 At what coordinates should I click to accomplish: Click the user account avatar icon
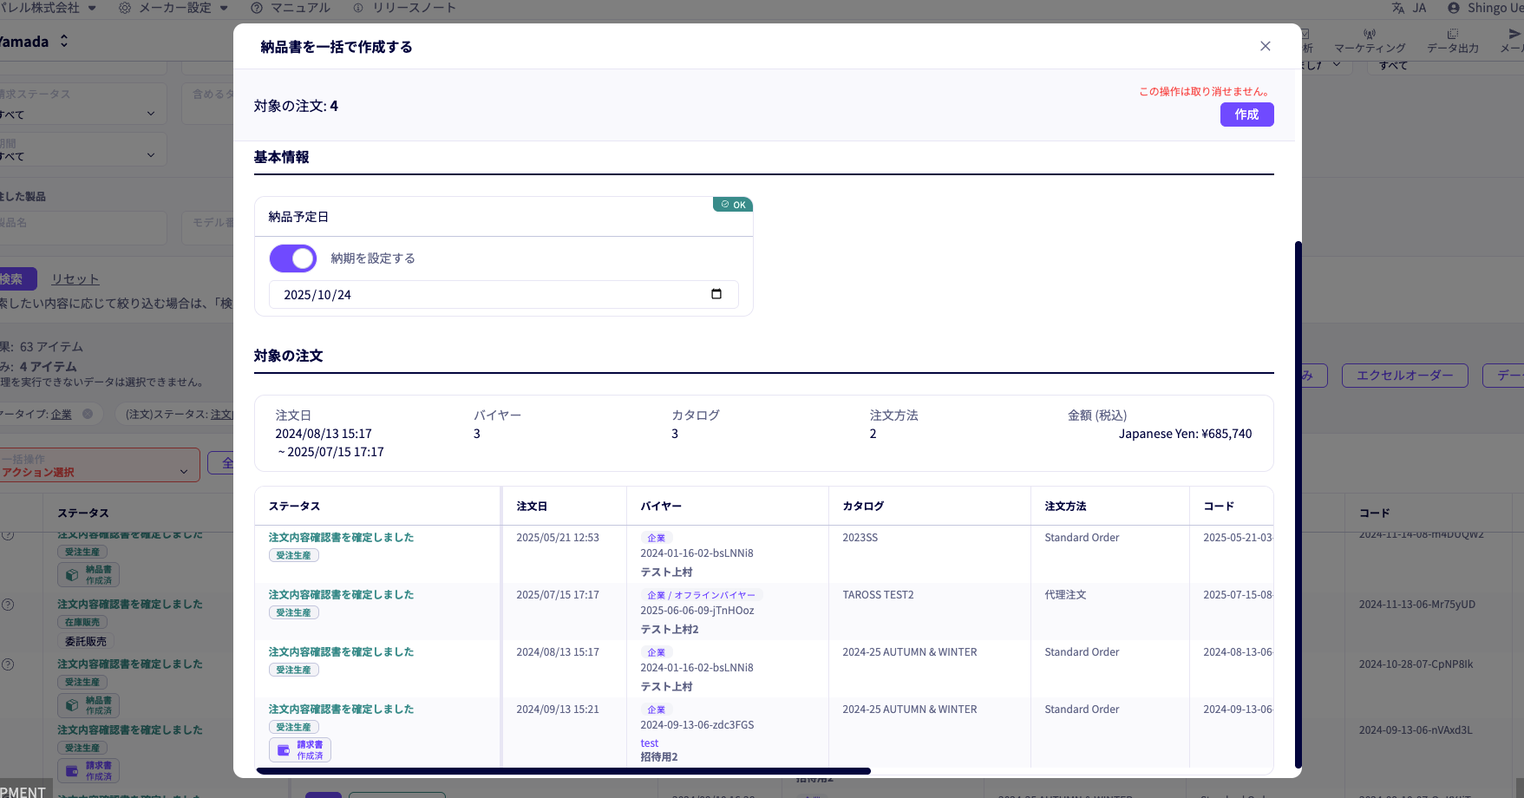click(1454, 8)
